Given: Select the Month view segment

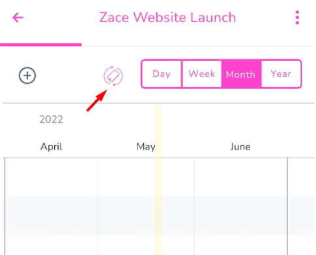Looking at the screenshot, I should (x=241, y=74).
